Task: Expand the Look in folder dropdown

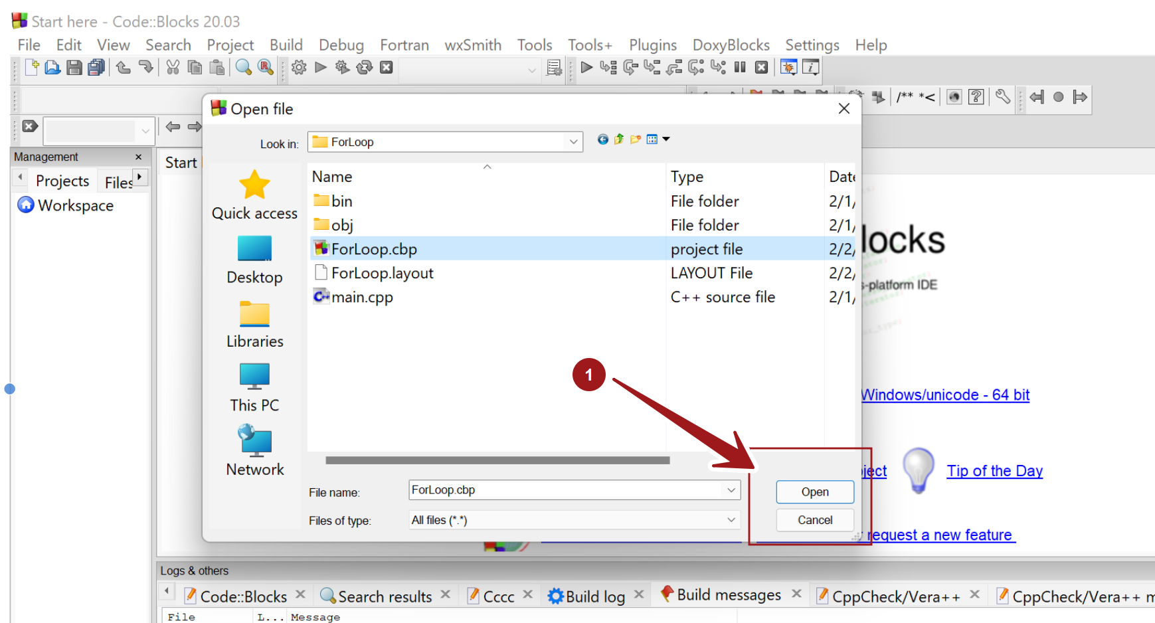Action: (x=573, y=142)
